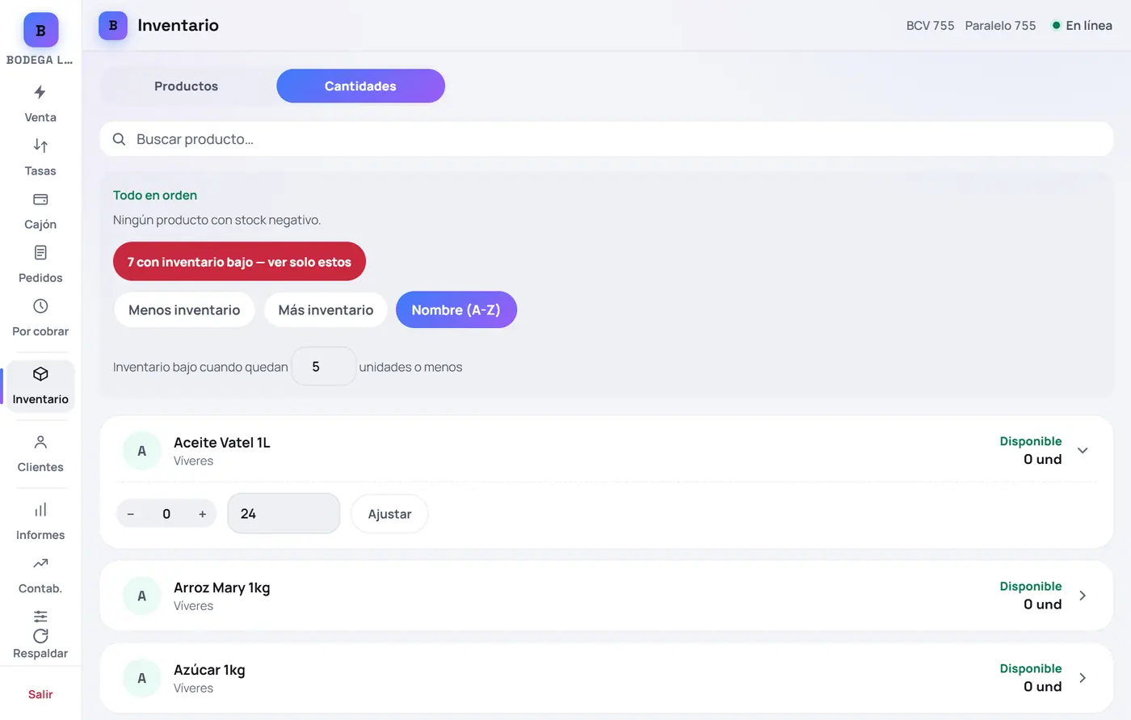Click the En línea status indicator
This screenshot has width=1131, height=720.
pos(1082,26)
